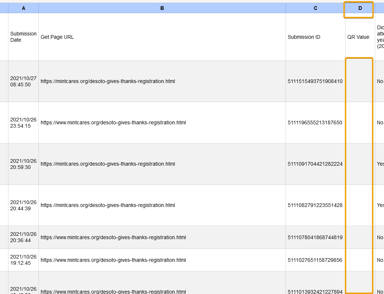The width and height of the screenshot is (384, 294).
Task: Select column B header
Action: tap(162, 8)
